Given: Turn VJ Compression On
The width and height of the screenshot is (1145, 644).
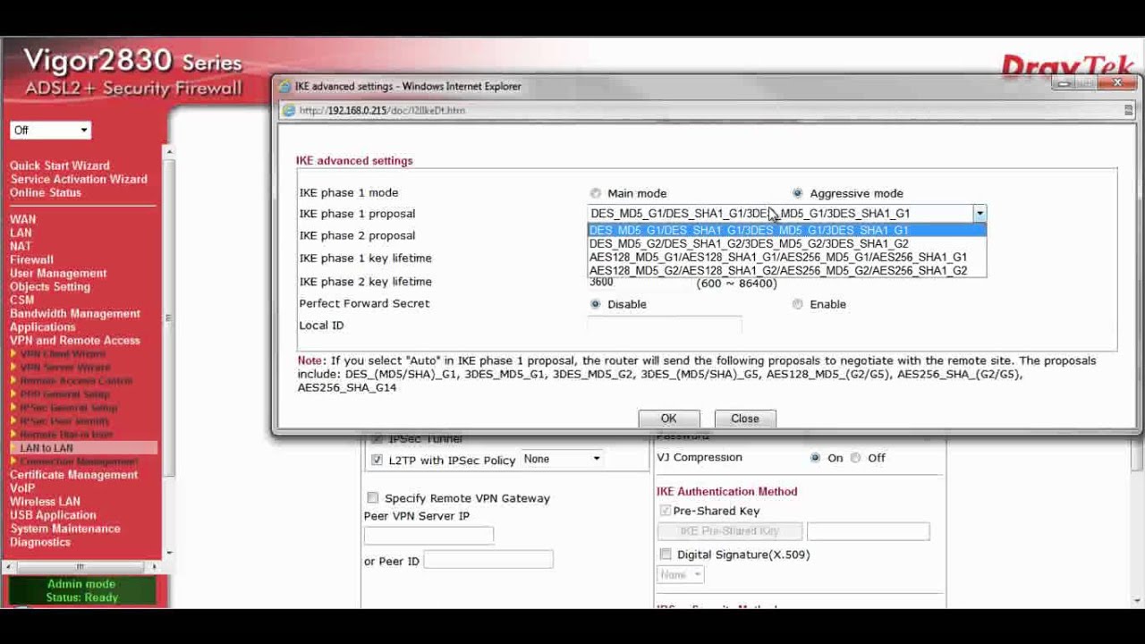Looking at the screenshot, I should (x=815, y=458).
